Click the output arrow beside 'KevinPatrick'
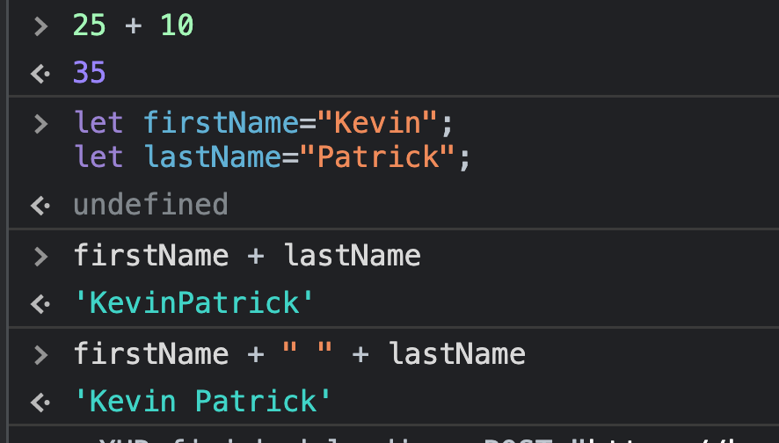This screenshot has height=443, width=779. pos(40,303)
